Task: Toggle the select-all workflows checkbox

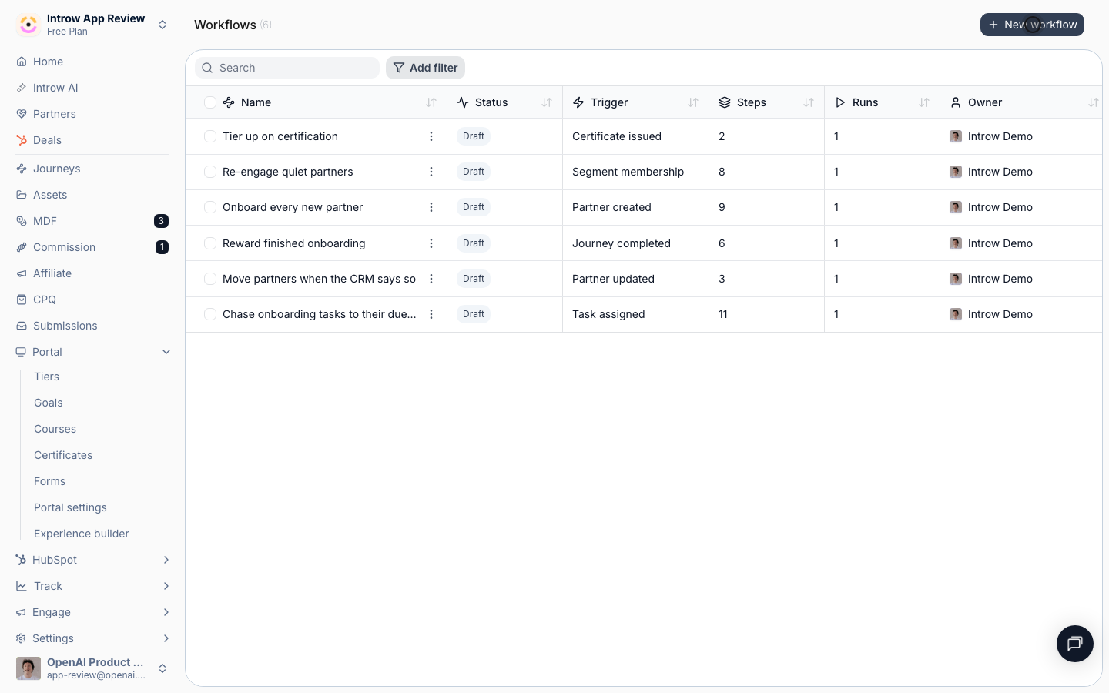Action: coord(210,102)
